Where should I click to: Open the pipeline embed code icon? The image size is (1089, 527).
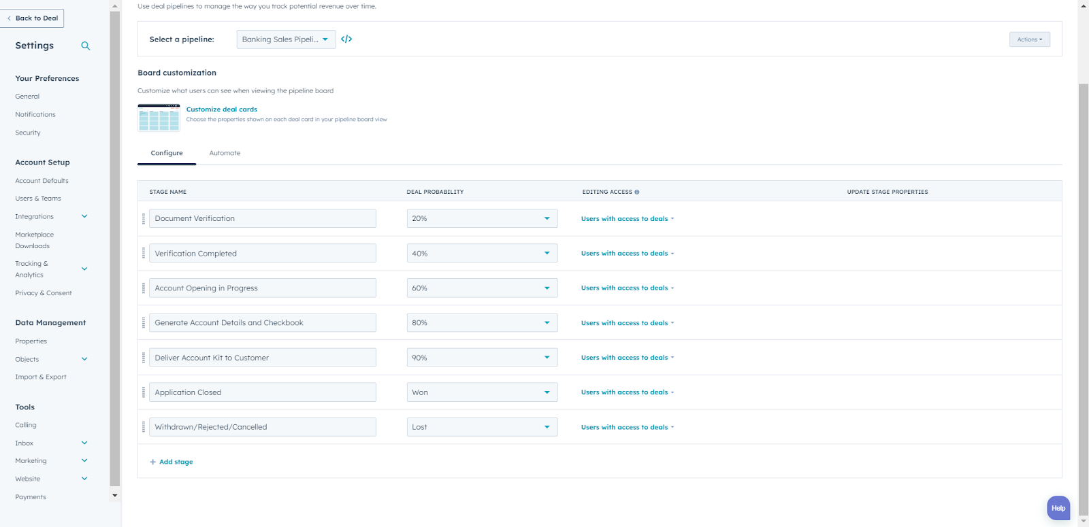346,39
